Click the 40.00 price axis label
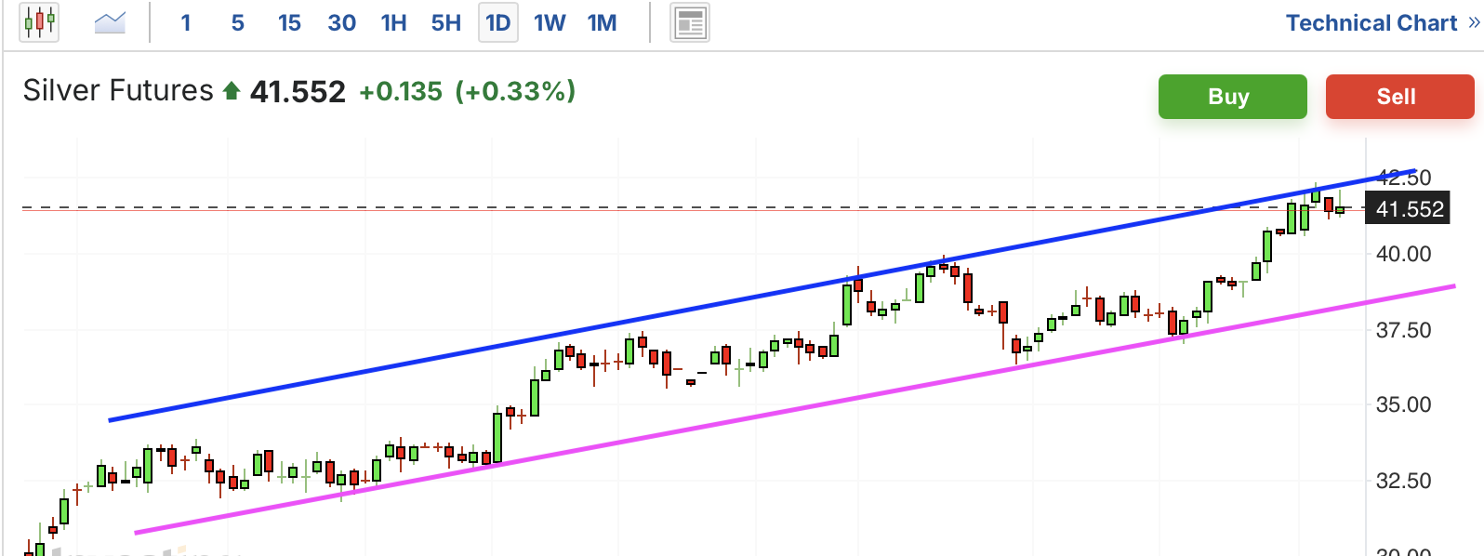Screen dimensions: 1484x556 click(1403, 254)
